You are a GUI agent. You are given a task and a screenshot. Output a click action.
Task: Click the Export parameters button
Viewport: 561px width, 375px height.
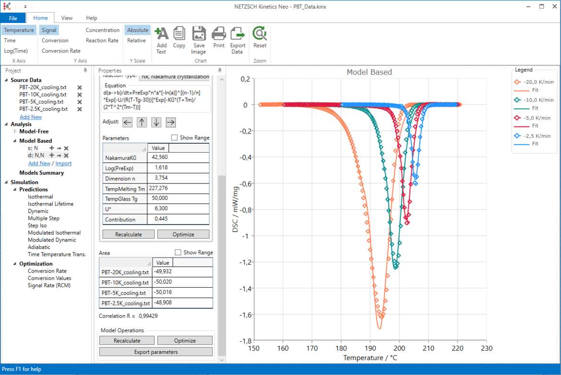156,352
